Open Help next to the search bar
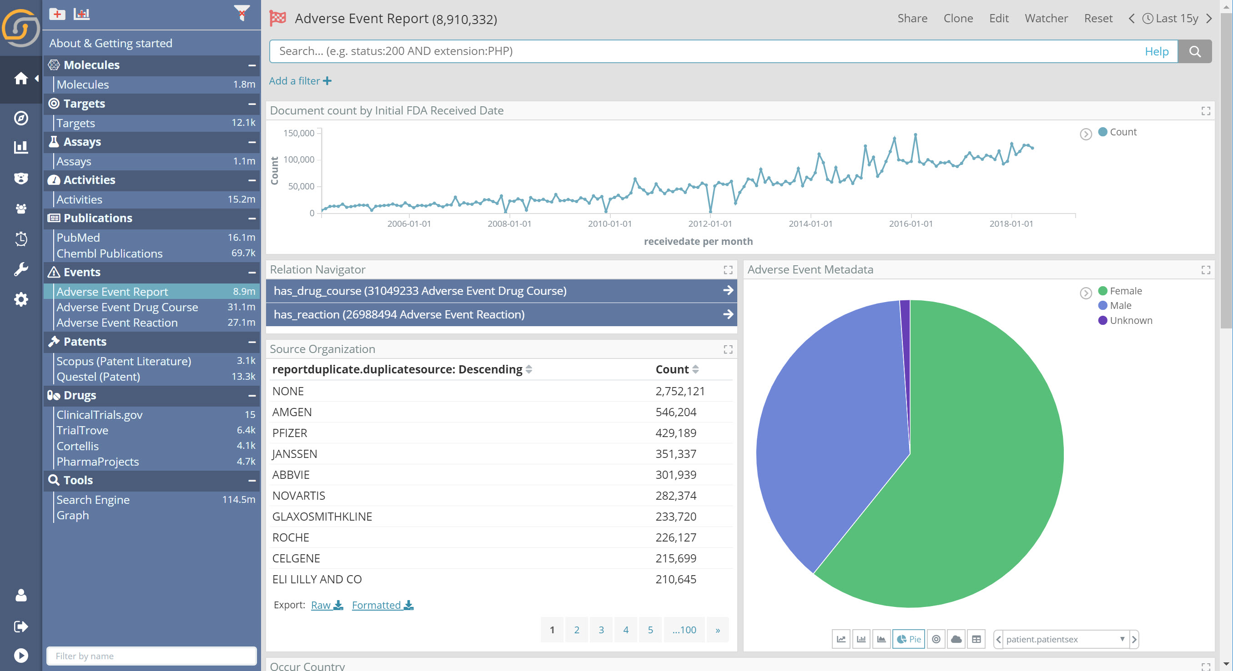 [x=1157, y=51]
